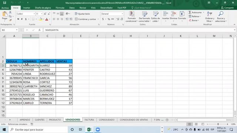Decrease indent icon
This screenshot has width=237, height=133.
pyautogui.click(x=67, y=19)
